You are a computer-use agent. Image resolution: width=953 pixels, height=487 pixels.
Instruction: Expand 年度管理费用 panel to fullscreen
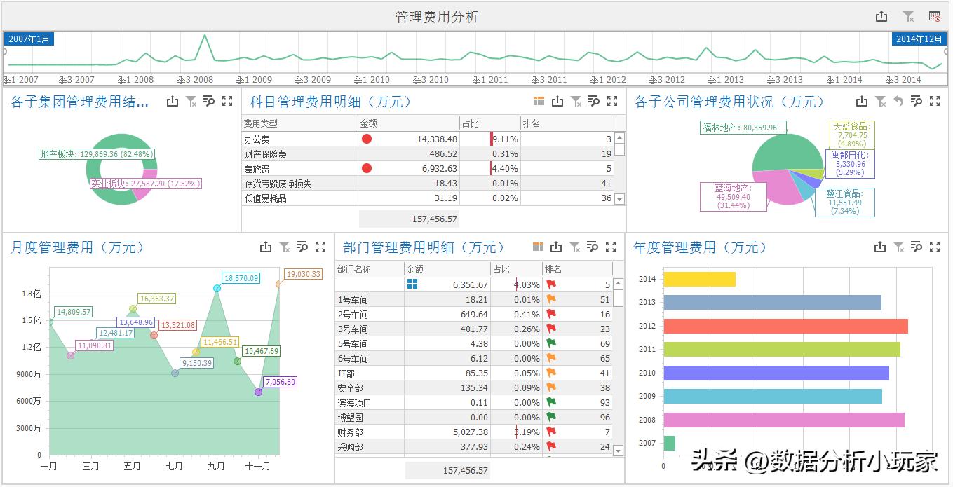(934, 247)
